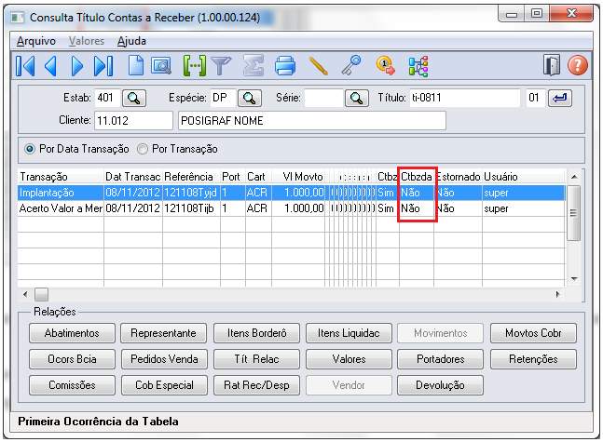Go to previous record arrow icon
Screen dimensions: 603x442
click(50, 66)
